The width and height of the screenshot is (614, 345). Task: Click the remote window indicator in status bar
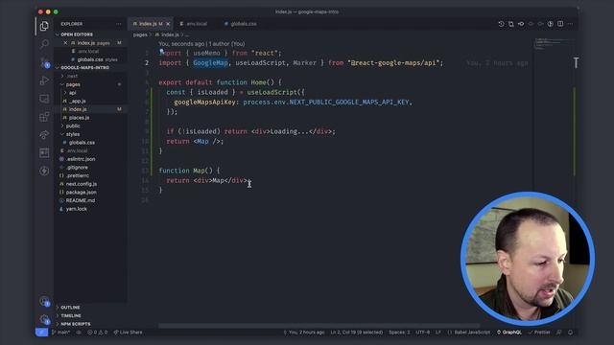[x=41, y=333]
